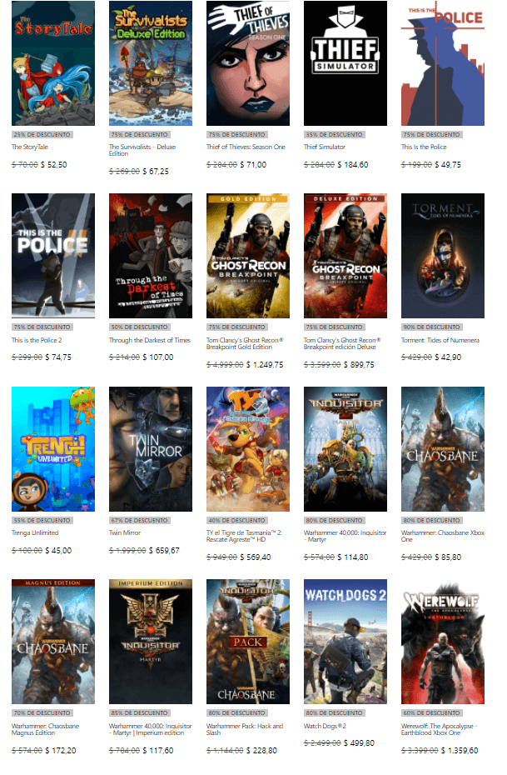Click the Trenga Unlimited cover art
The image size is (507, 775).
[53, 449]
